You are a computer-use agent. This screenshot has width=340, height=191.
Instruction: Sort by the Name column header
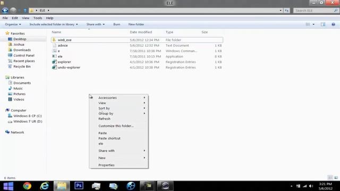[56, 32]
